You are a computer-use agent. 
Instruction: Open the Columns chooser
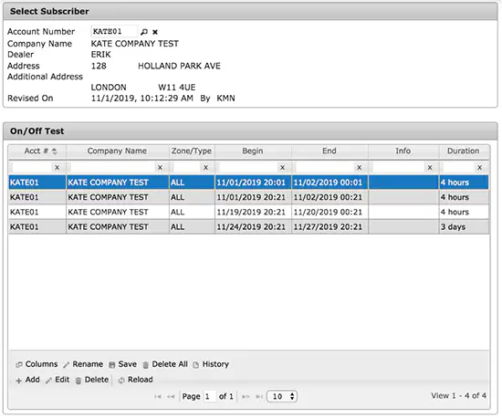(x=37, y=364)
